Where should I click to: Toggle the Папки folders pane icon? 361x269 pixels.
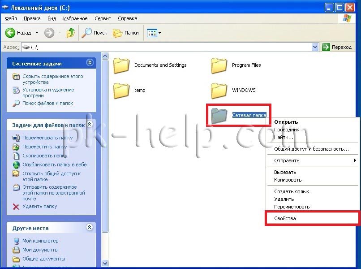[118, 33]
